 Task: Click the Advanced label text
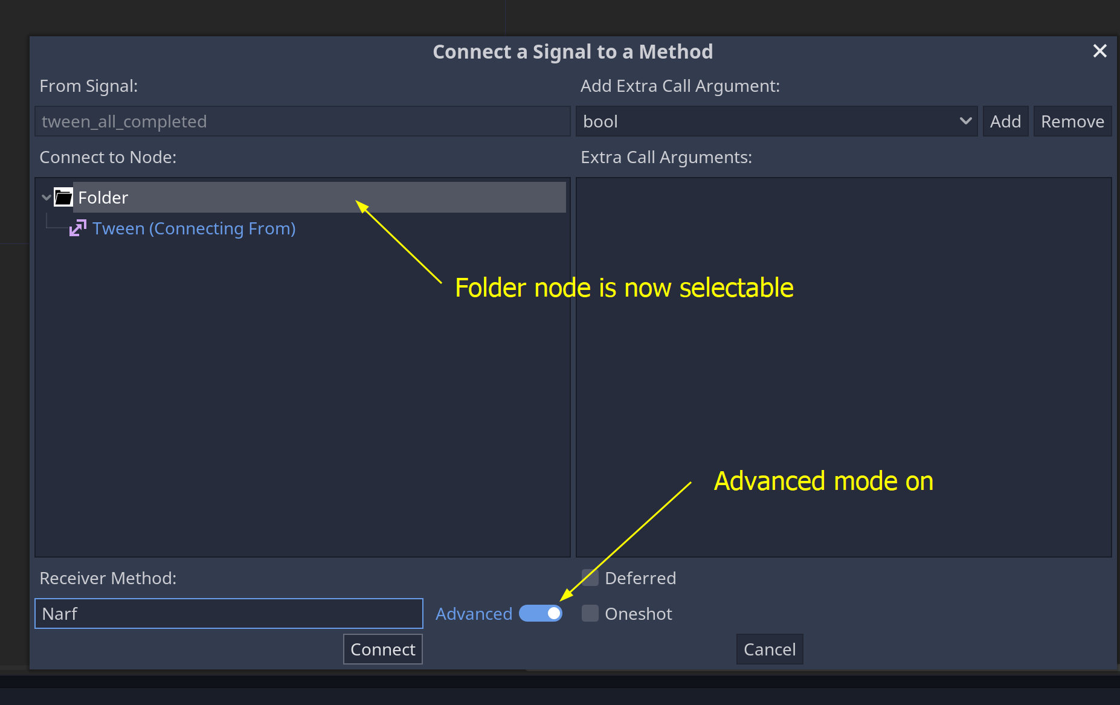[x=474, y=613]
